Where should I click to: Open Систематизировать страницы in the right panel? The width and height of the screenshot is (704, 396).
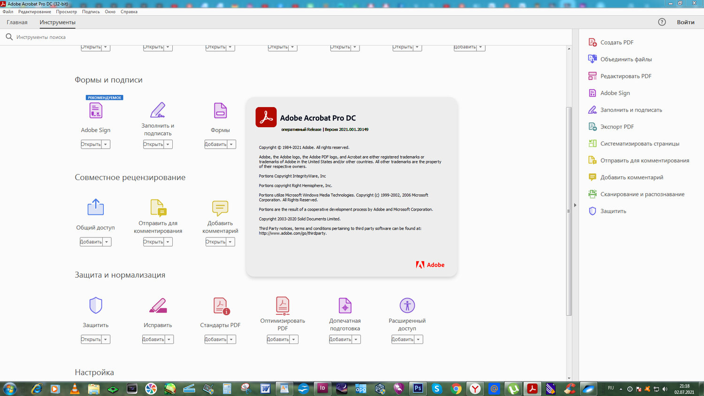[634, 144]
